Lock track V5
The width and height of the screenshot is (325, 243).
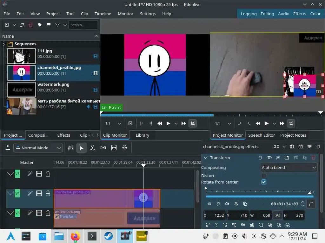48,174
